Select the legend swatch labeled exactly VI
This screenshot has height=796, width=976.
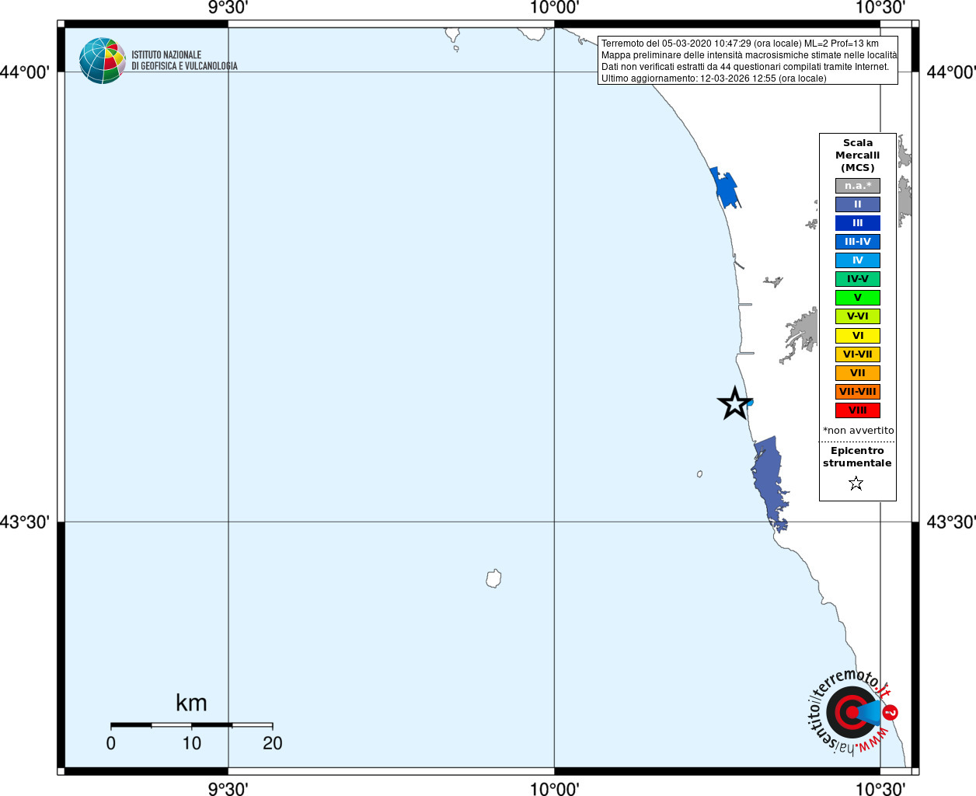[858, 336]
